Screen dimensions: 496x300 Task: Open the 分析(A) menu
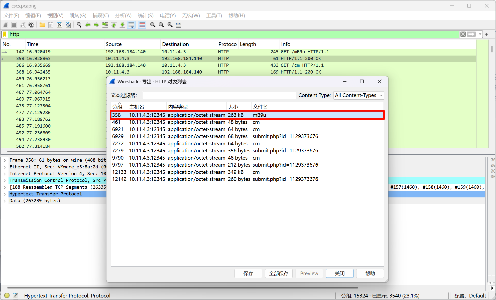tap(123, 16)
